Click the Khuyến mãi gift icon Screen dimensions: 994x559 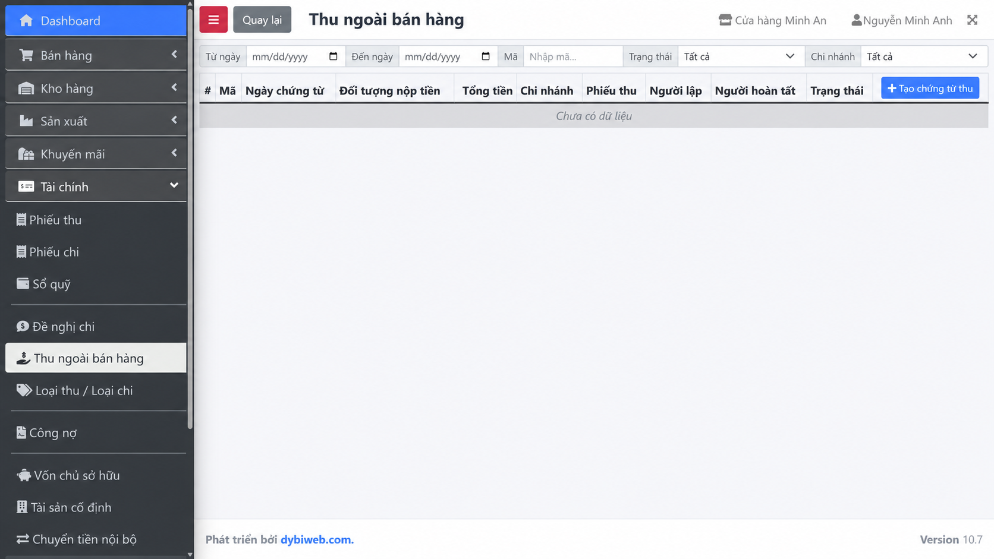tap(26, 154)
